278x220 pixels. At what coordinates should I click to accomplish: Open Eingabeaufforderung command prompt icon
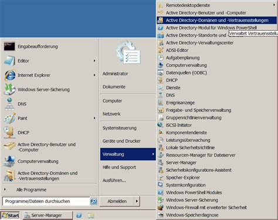tap(9, 46)
